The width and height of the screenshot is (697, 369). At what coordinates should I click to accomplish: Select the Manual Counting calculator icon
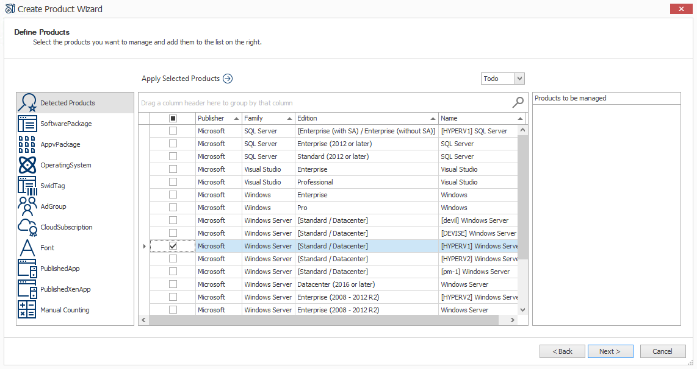pyautogui.click(x=27, y=309)
